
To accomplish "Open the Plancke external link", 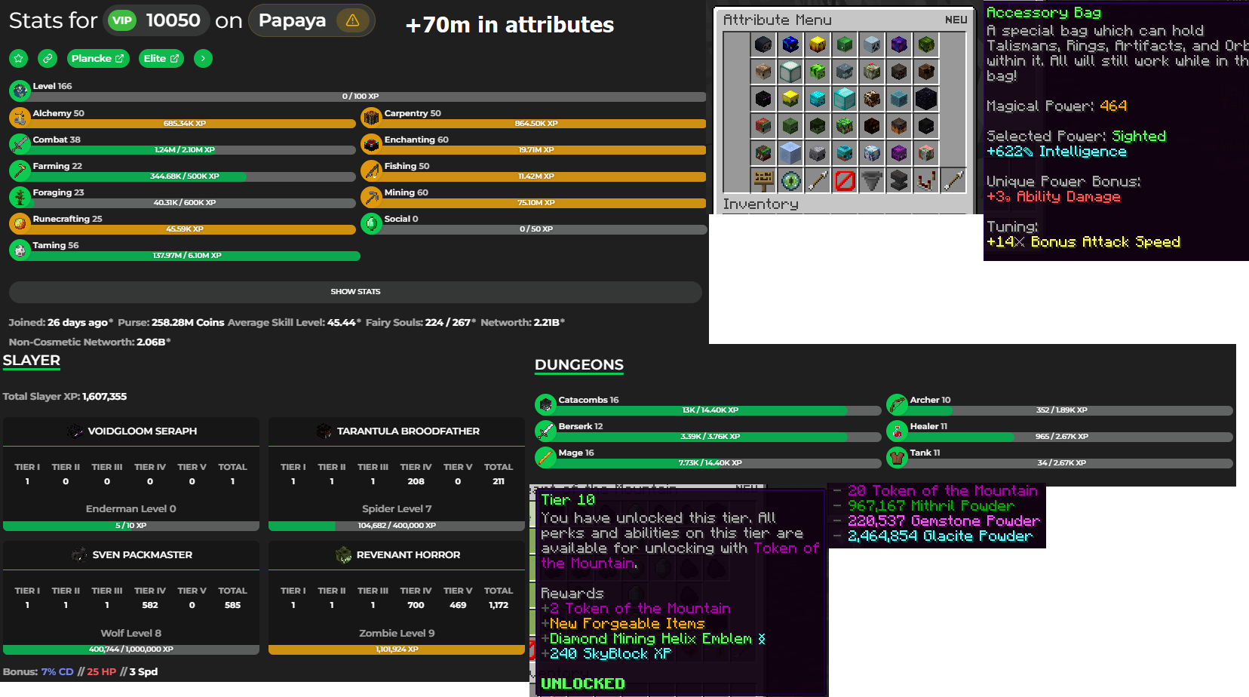I will pos(98,58).
